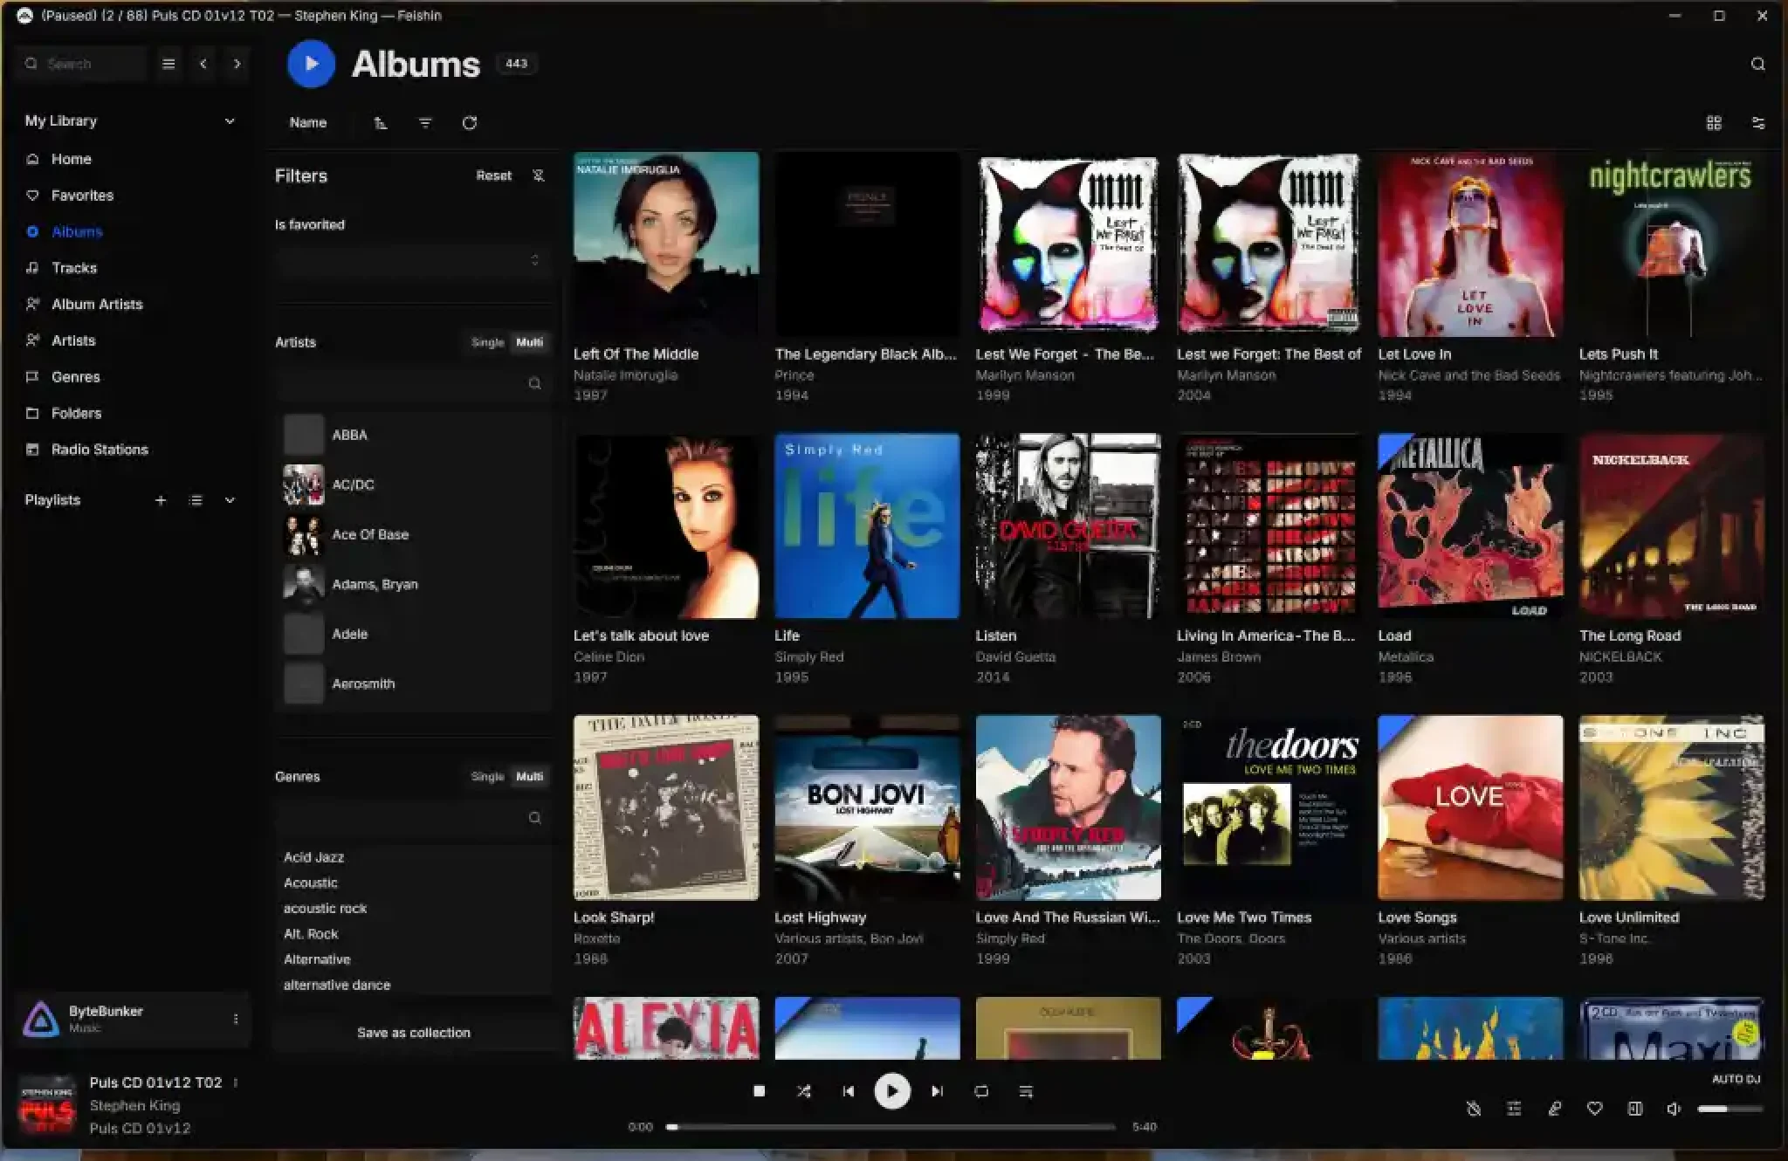Viewport: 1788px width, 1161px height.
Task: Favorite the current track with the heart
Action: pos(1594,1109)
